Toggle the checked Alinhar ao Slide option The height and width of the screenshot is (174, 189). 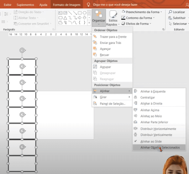pyautogui.click(x=159, y=141)
